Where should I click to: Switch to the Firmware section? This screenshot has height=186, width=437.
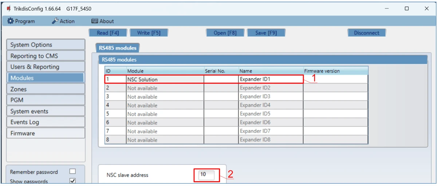tap(46, 133)
